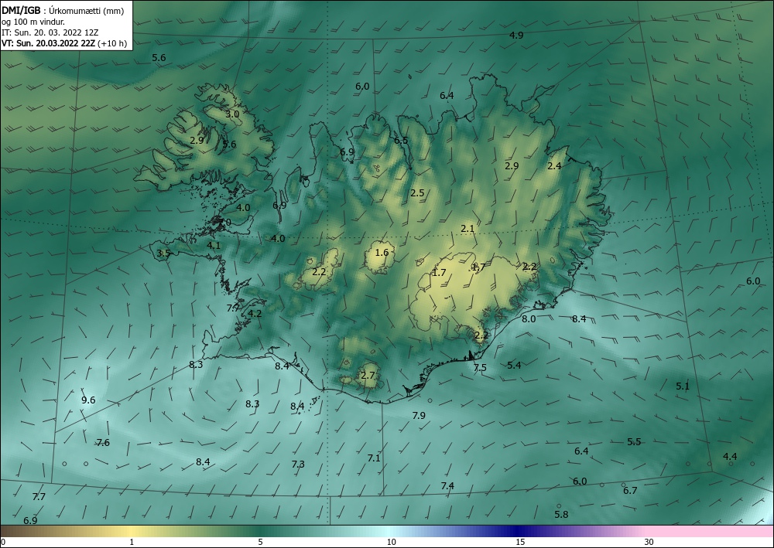This screenshot has width=774, height=548.
Task: Click the 2.4 value in northeast Iceland
Action: tap(554, 166)
